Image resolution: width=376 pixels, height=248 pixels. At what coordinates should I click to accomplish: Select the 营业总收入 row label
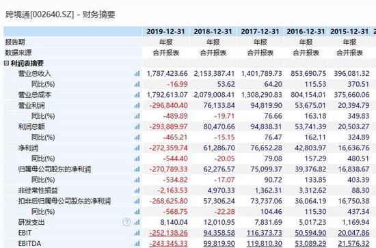35,74
